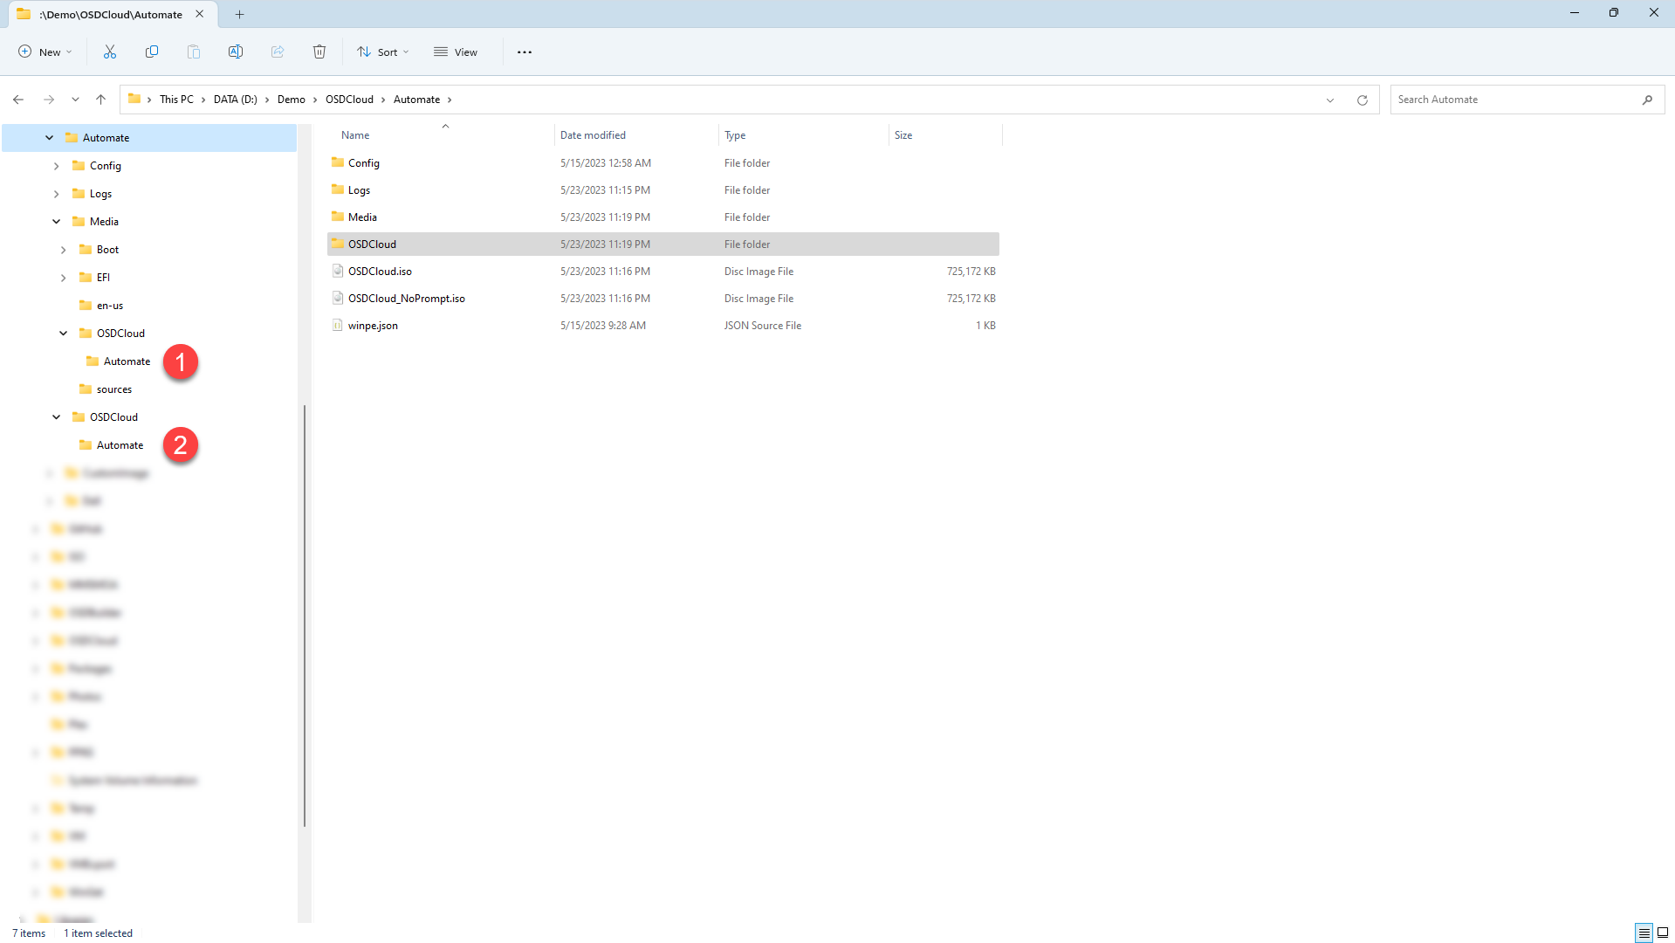Viewport: 1675px width, 943px height.
Task: Open the Sort dropdown menu
Action: click(x=383, y=52)
